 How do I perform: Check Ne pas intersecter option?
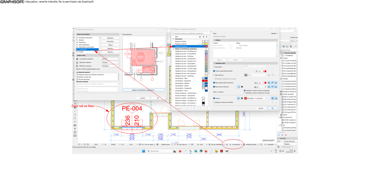[77, 79]
